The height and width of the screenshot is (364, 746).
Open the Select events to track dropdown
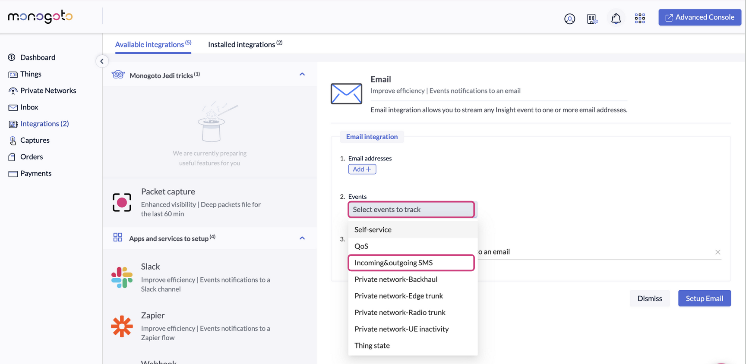[411, 210]
